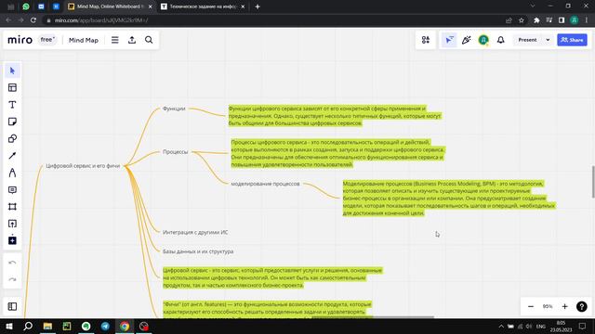Screen dimensions: 595x334
Task: Select the Процессы mind map node
Action: point(176,152)
